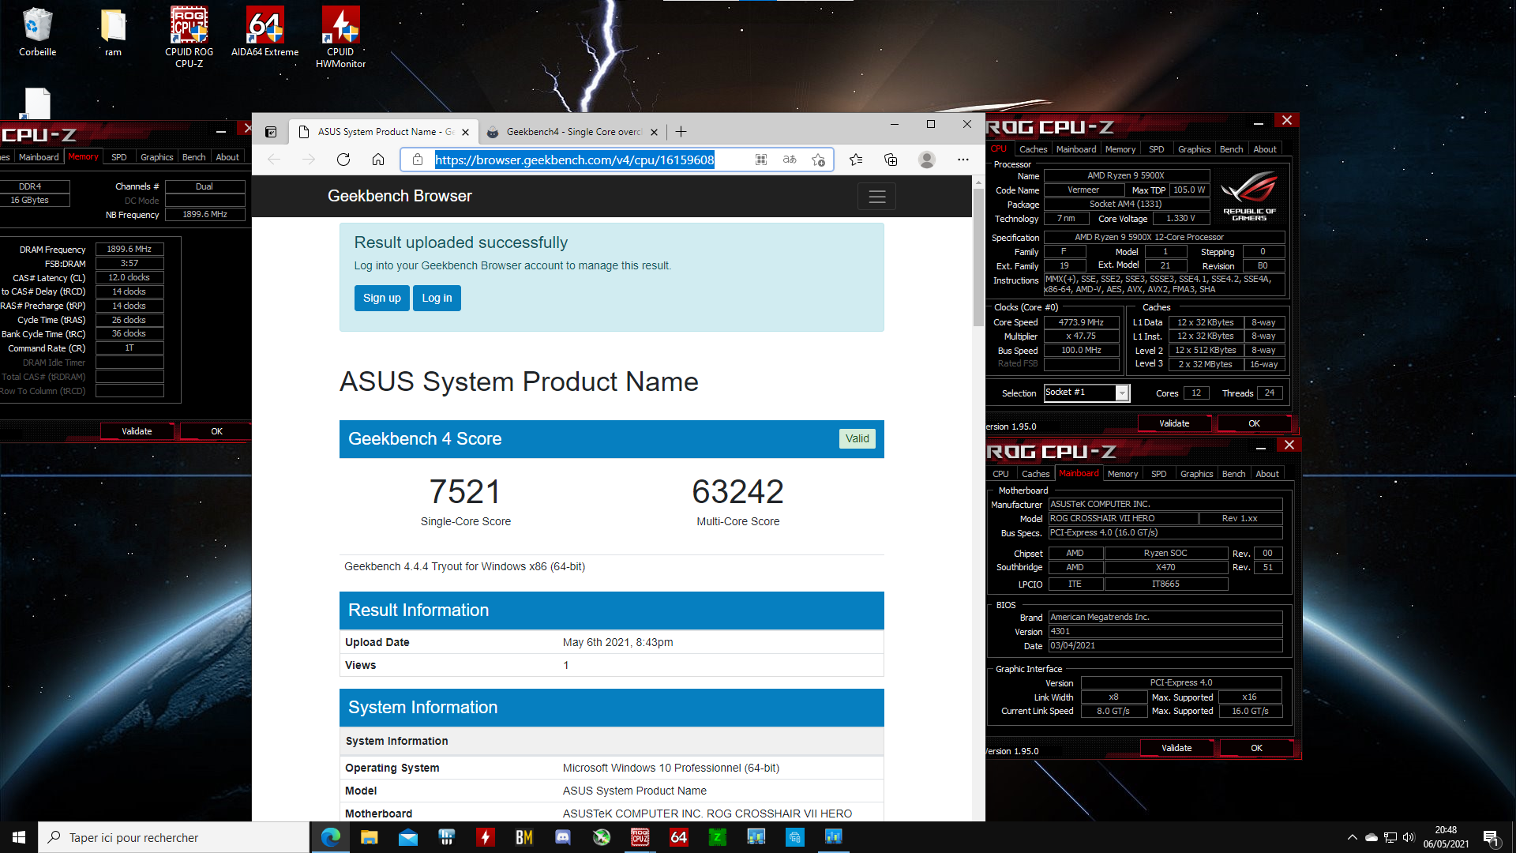This screenshot has width=1516, height=853.
Task: Click OK in top-right CPU-Z window
Action: click(x=1254, y=424)
